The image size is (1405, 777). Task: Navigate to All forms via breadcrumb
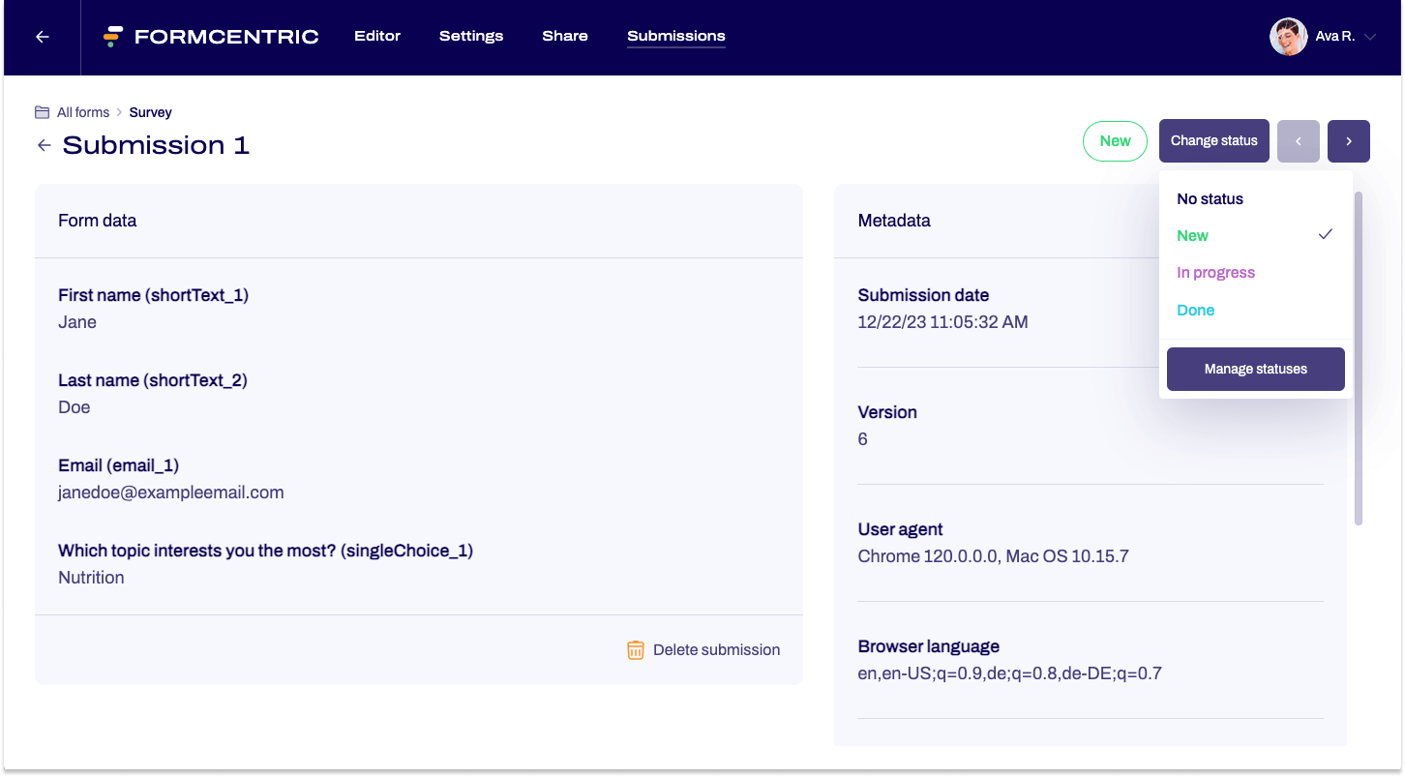(82, 111)
